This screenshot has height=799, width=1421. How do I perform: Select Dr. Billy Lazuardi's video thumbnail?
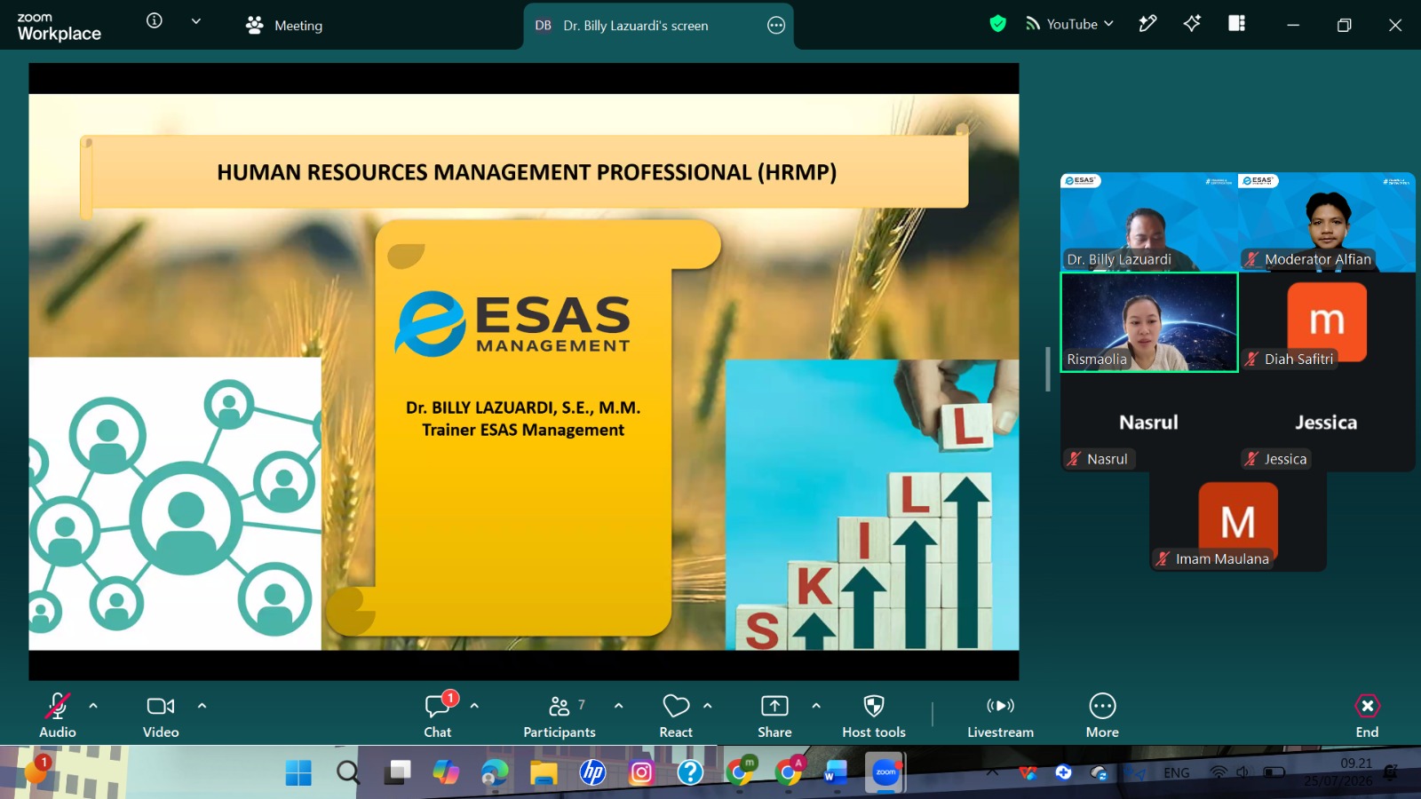tap(1149, 222)
